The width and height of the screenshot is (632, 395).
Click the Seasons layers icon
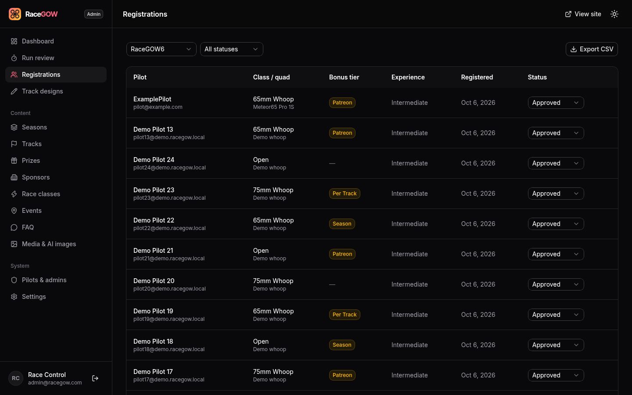(x=14, y=127)
